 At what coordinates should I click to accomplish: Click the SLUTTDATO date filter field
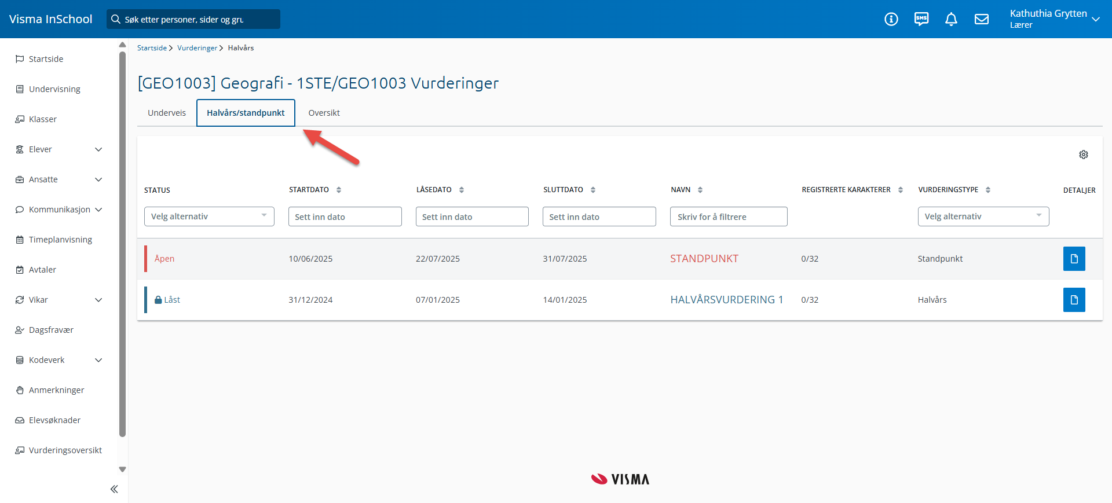599,216
